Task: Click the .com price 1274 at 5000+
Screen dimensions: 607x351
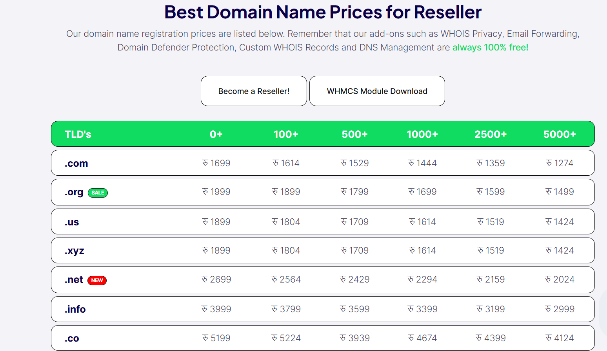Action: click(560, 163)
